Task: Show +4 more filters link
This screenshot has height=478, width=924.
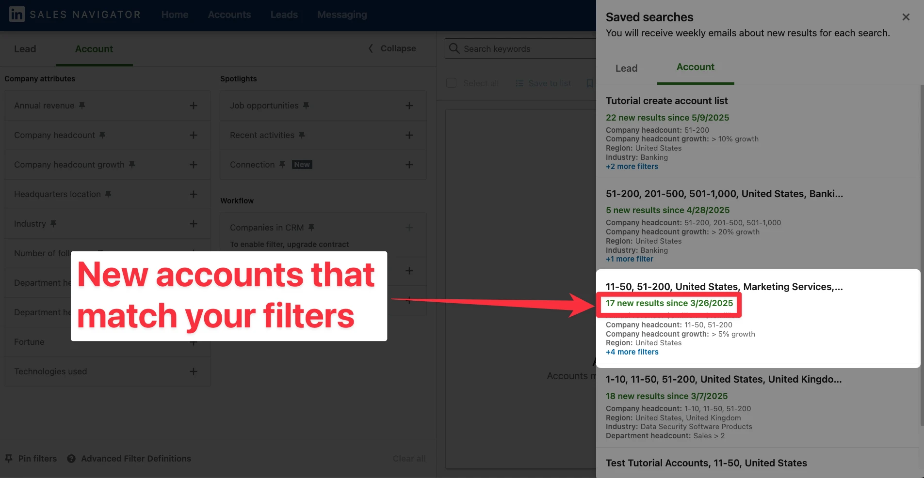Action: [x=632, y=352]
